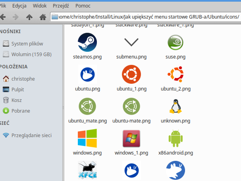Open the Plik menu
Image resolution: width=241 pixels, height=181 pixels.
(x=3, y=6)
